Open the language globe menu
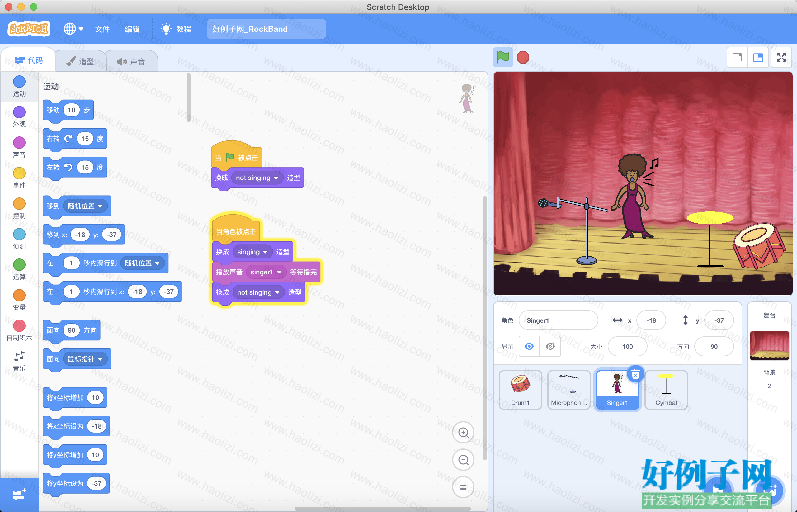797x512 pixels. (73, 29)
